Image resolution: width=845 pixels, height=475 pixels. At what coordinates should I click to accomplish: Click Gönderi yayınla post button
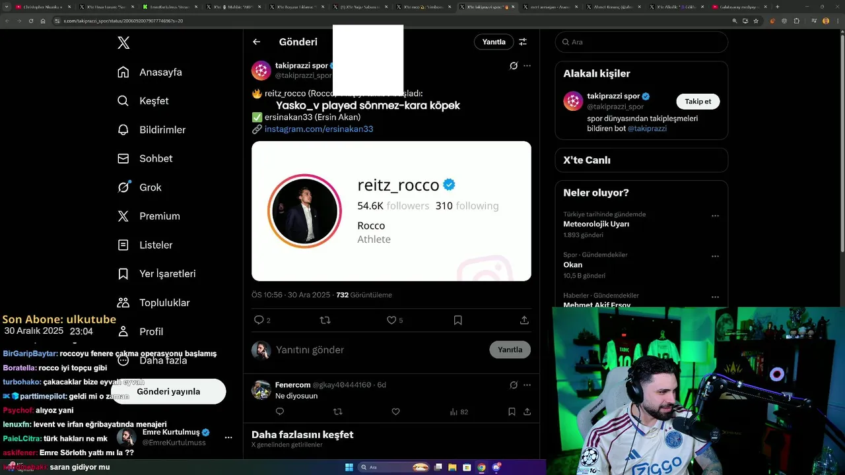pos(168,391)
